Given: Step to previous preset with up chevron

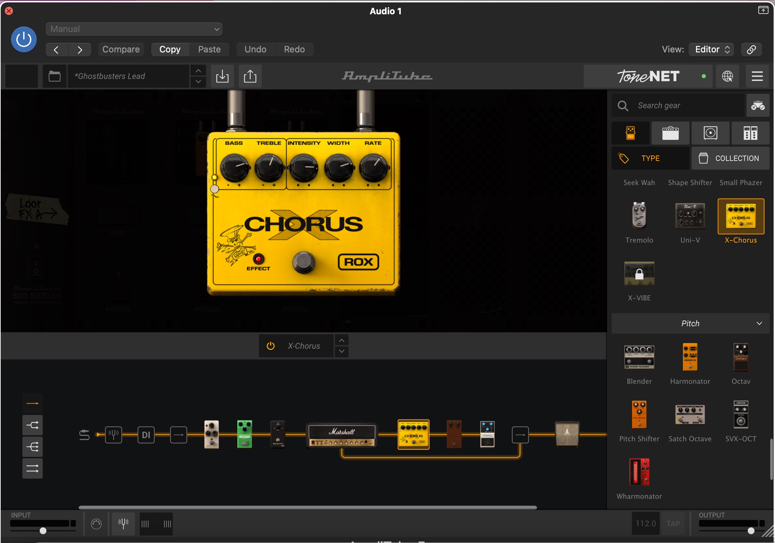Looking at the screenshot, I should (198, 71).
